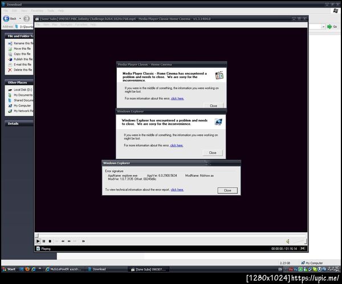Mute audio via the speaker icon
This screenshot has height=284, width=342.
288,241
